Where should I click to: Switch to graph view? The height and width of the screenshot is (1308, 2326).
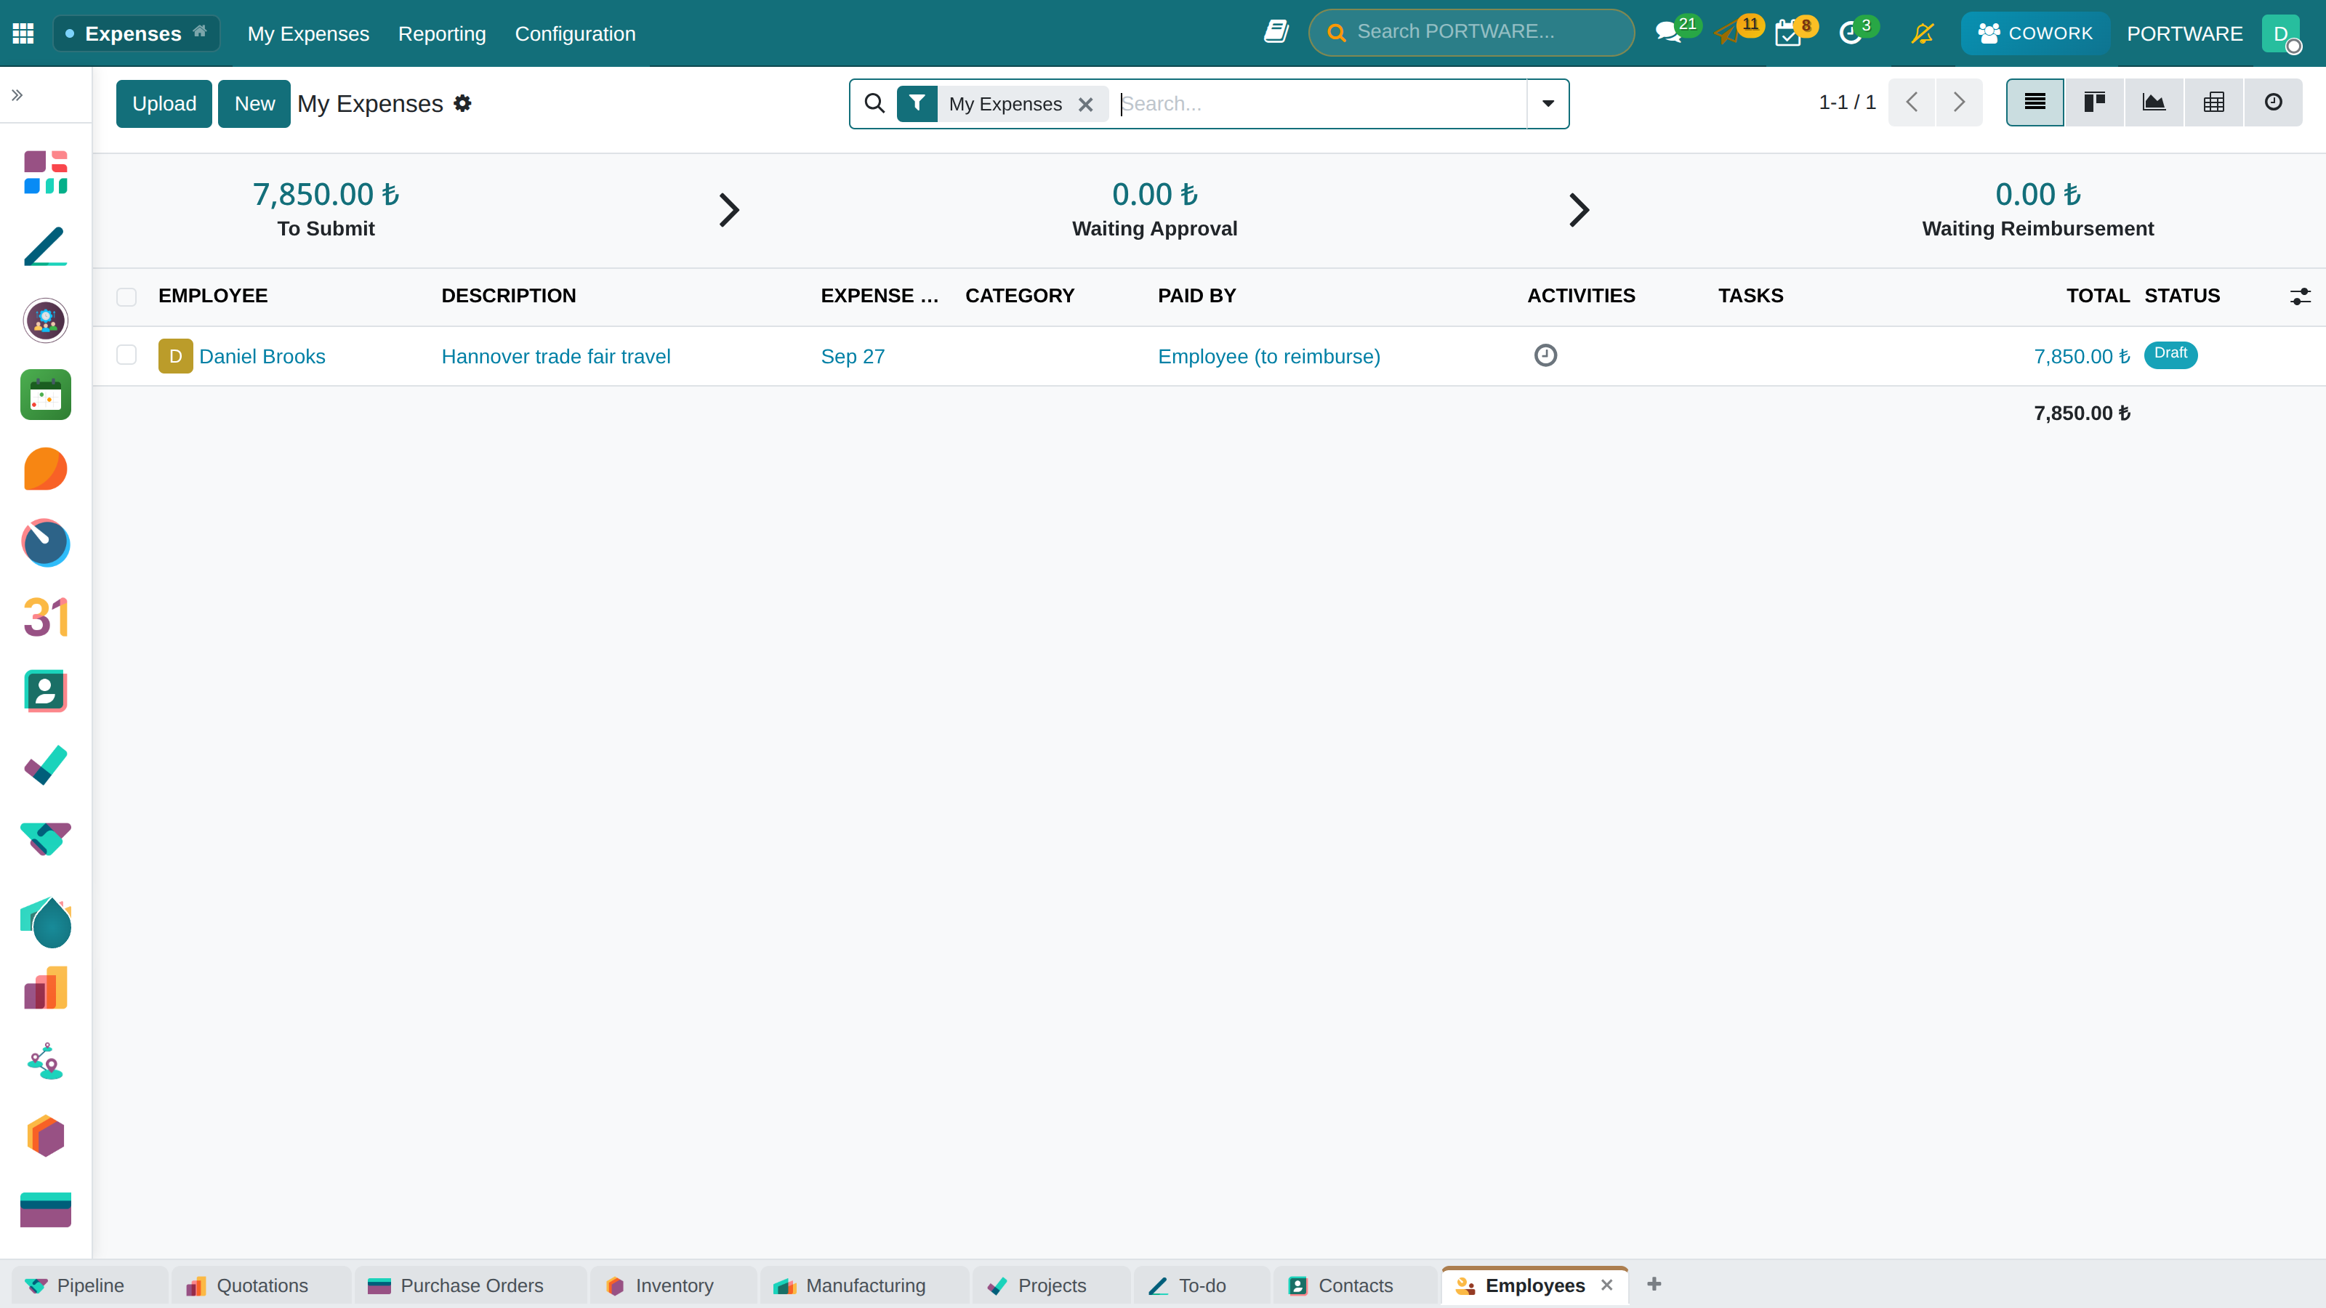click(x=2154, y=102)
